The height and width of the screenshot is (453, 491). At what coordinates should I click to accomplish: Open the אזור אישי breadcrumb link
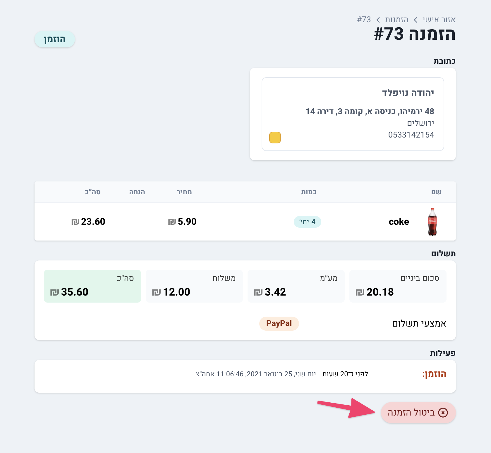[x=439, y=20]
